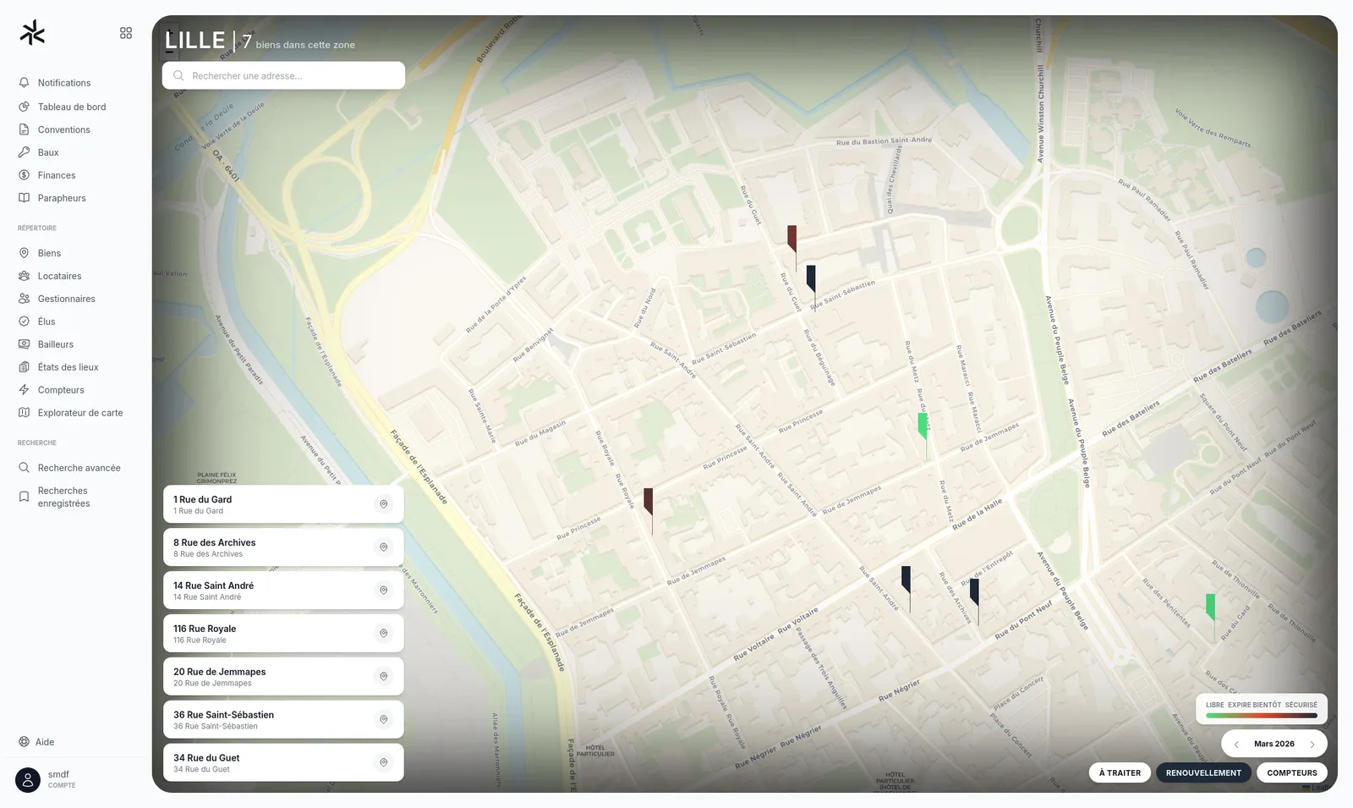This screenshot has height=808, width=1353.
Task: Open the Finances section
Action: pyautogui.click(x=57, y=176)
